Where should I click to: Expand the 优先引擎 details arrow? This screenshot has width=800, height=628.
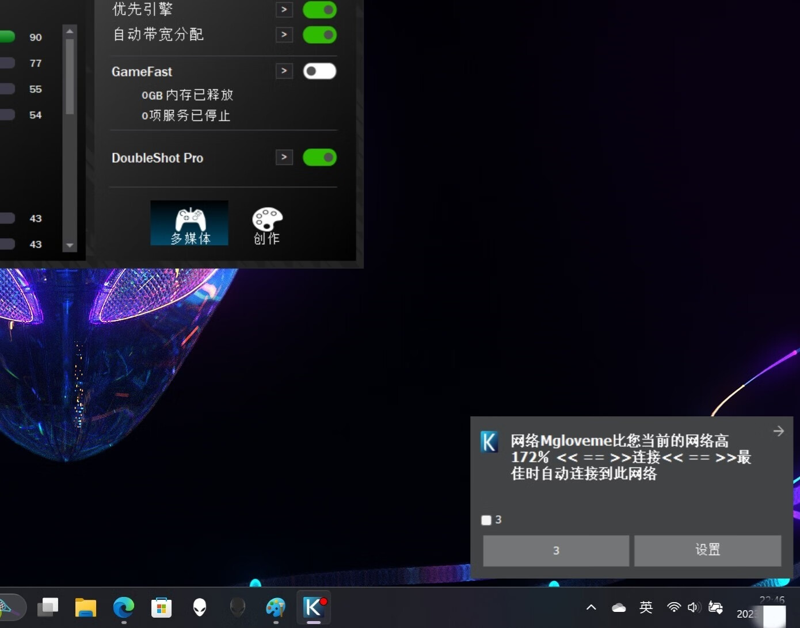[x=284, y=9]
